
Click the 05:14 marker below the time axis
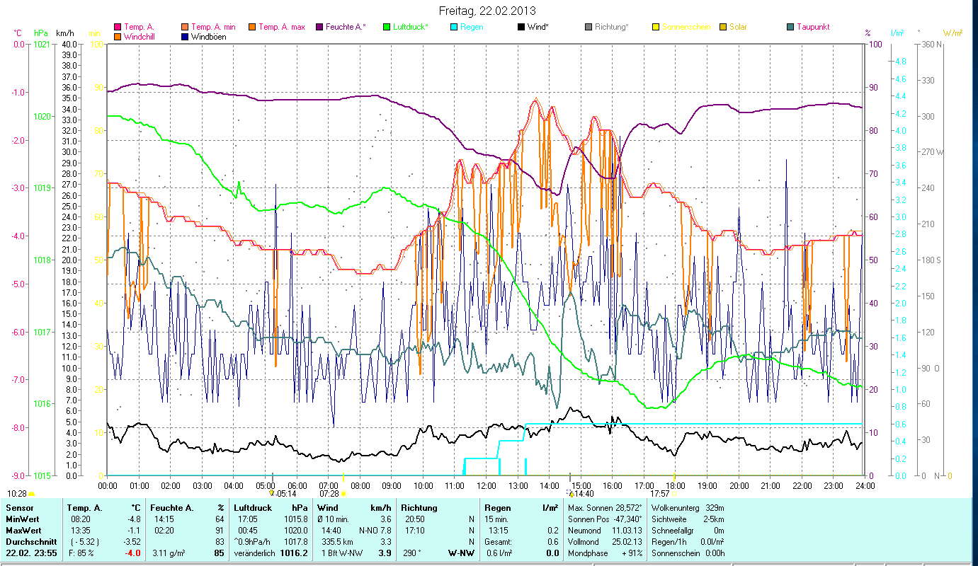pos(286,493)
